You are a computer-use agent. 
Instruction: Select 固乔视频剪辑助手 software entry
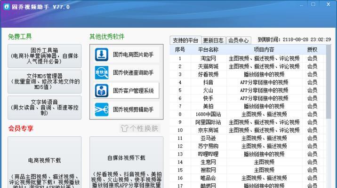pos(126,110)
